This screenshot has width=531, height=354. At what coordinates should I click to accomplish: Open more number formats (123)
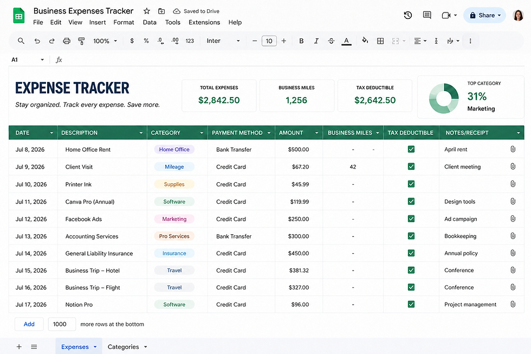point(190,41)
